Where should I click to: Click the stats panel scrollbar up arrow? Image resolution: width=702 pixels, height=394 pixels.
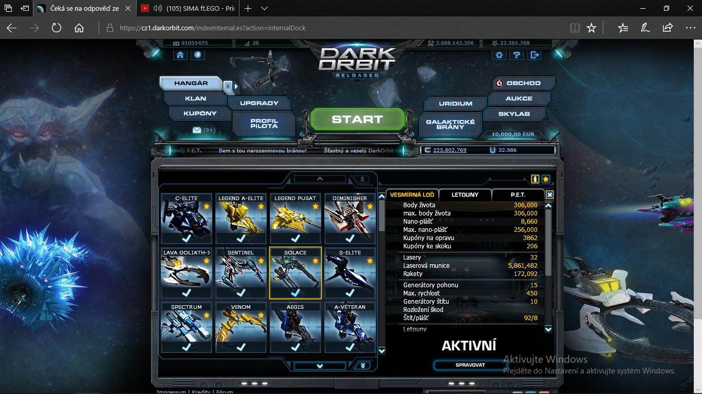[548, 205]
